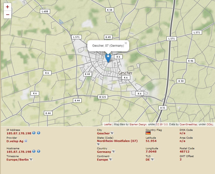Open the Stamen Design link
Viewport: 215px width, 174px height.
[x=138, y=125]
